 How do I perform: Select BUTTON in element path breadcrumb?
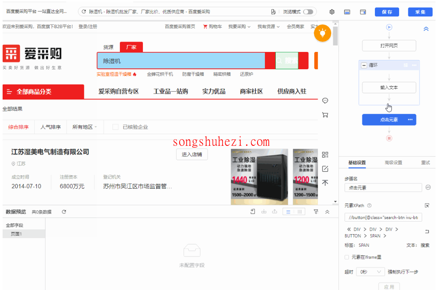pyautogui.click(x=353, y=236)
